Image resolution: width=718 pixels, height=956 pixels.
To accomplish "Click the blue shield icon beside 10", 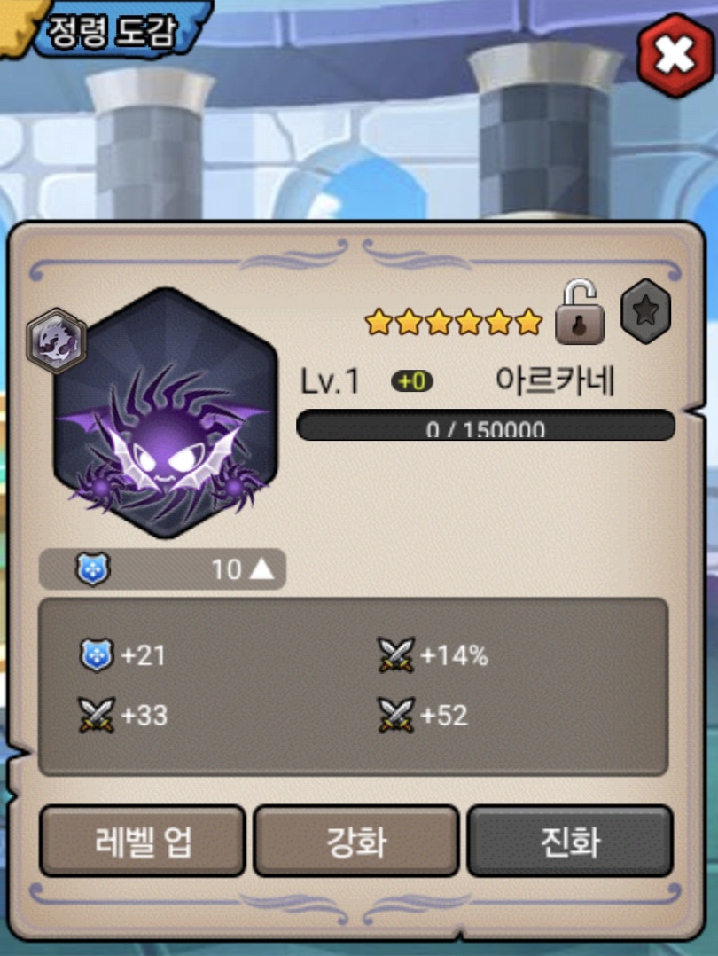I will 93,568.
